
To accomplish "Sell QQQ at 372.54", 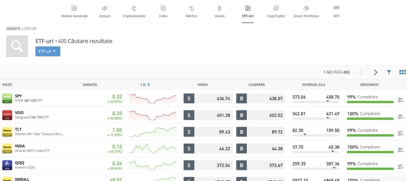I will point(208,165).
